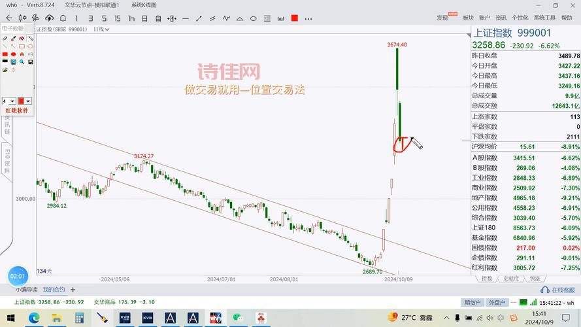Click the screen capture icon in palette
This screenshot has height=327, width=581.
click(x=13, y=62)
